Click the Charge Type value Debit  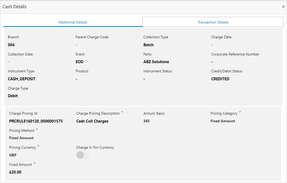pyautogui.click(x=13, y=96)
